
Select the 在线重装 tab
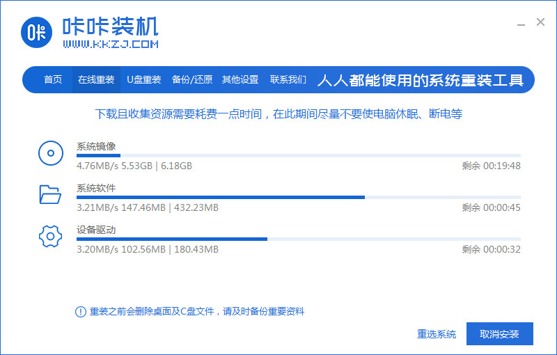coord(96,80)
